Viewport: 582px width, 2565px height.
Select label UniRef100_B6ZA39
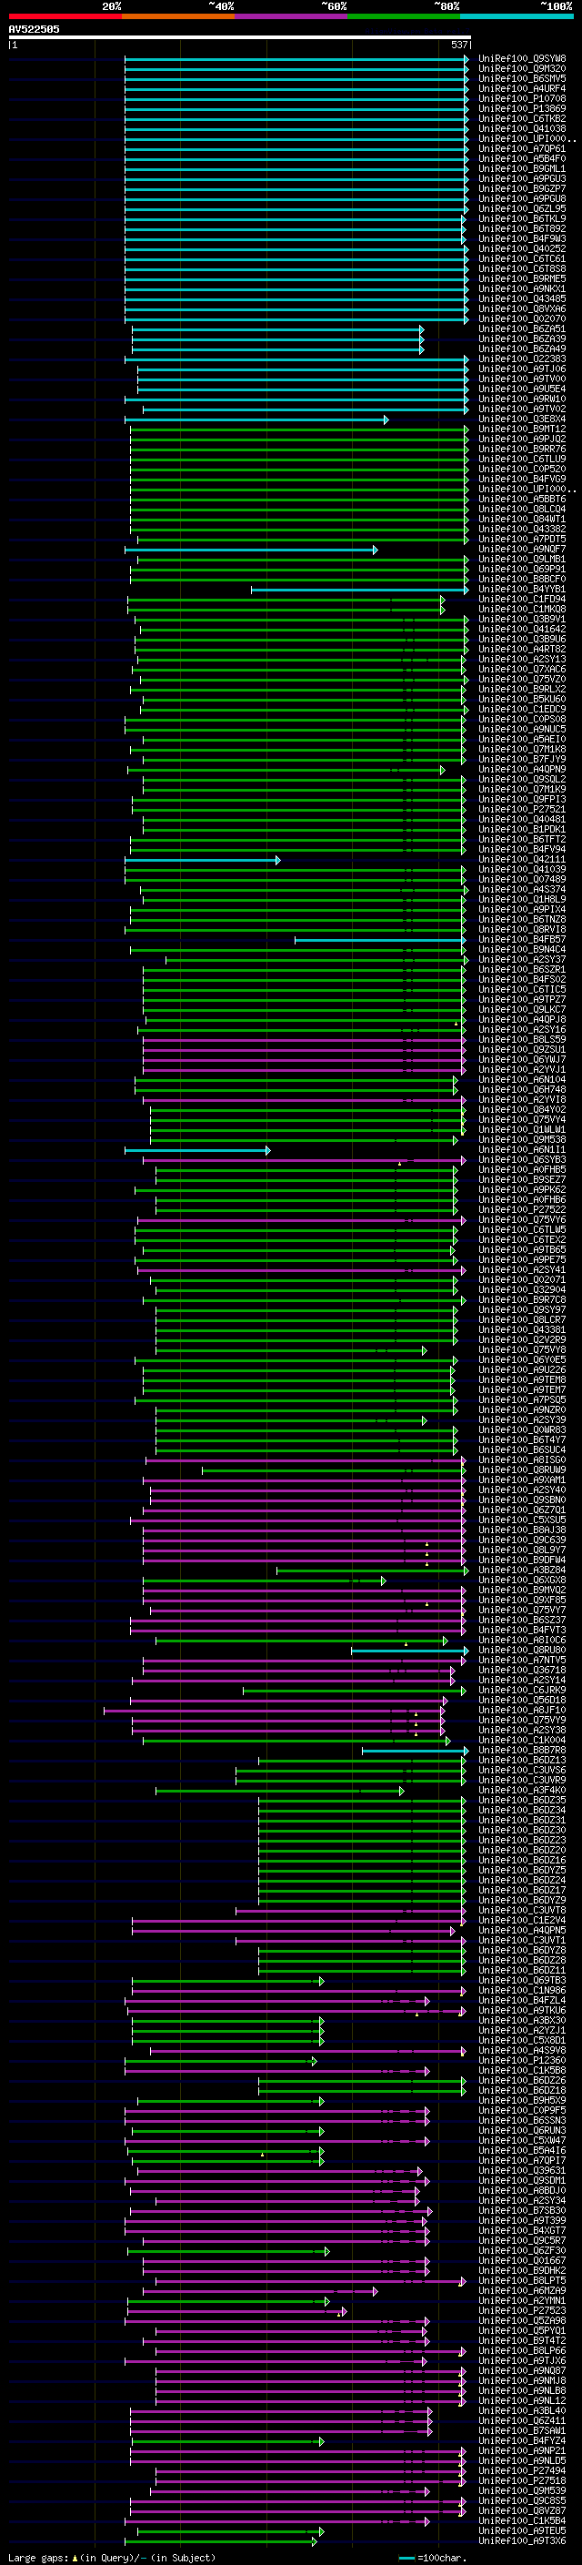pyautogui.click(x=522, y=339)
